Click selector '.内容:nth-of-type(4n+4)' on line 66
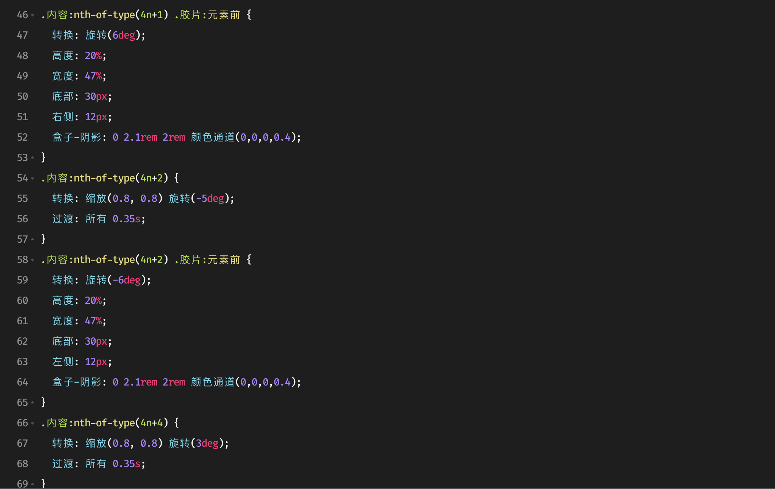775x489 pixels. tap(105, 423)
